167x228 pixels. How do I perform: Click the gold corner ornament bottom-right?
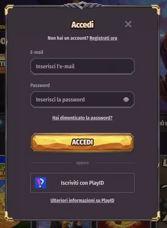click(x=156, y=216)
